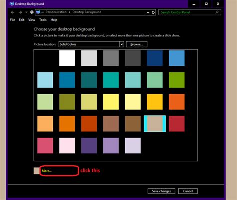Expand the address bar history dropdown
Viewport: 237px width, 200px height.
[x=148, y=12]
